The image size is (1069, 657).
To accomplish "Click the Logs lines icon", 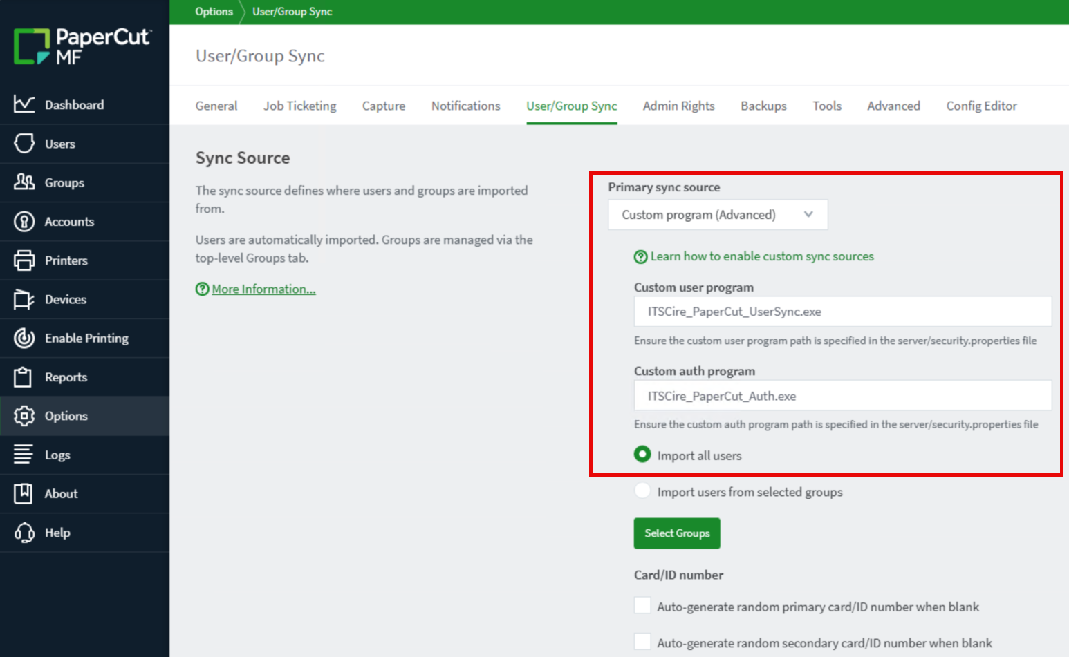I will 23,455.
